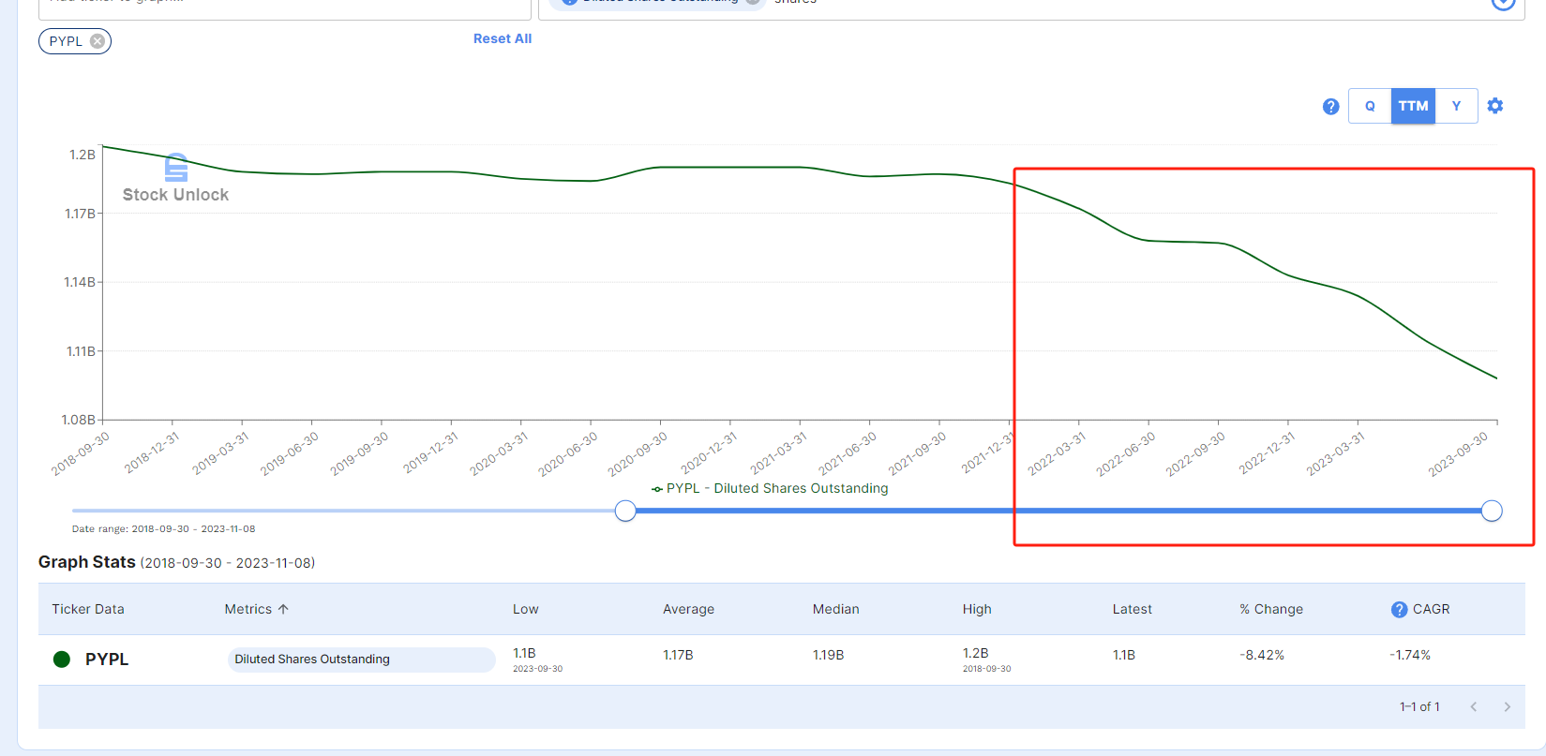Click the PYPL ticker name in table row

(107, 660)
